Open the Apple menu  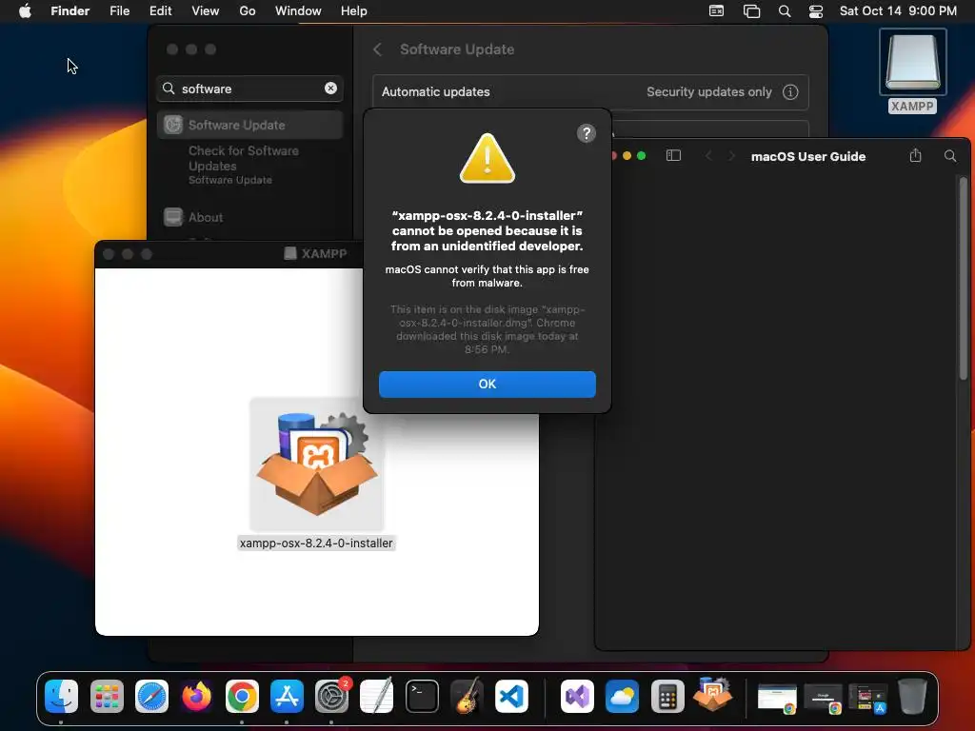(25, 10)
